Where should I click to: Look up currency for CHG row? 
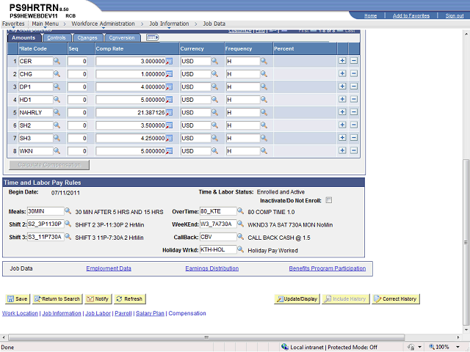pos(214,73)
